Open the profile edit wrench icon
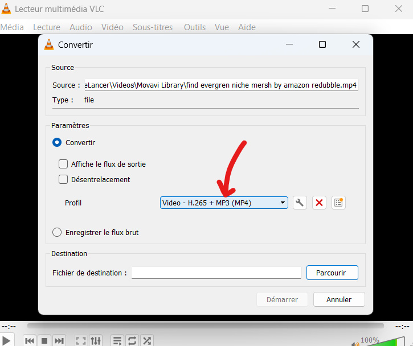The image size is (413, 346). point(300,203)
